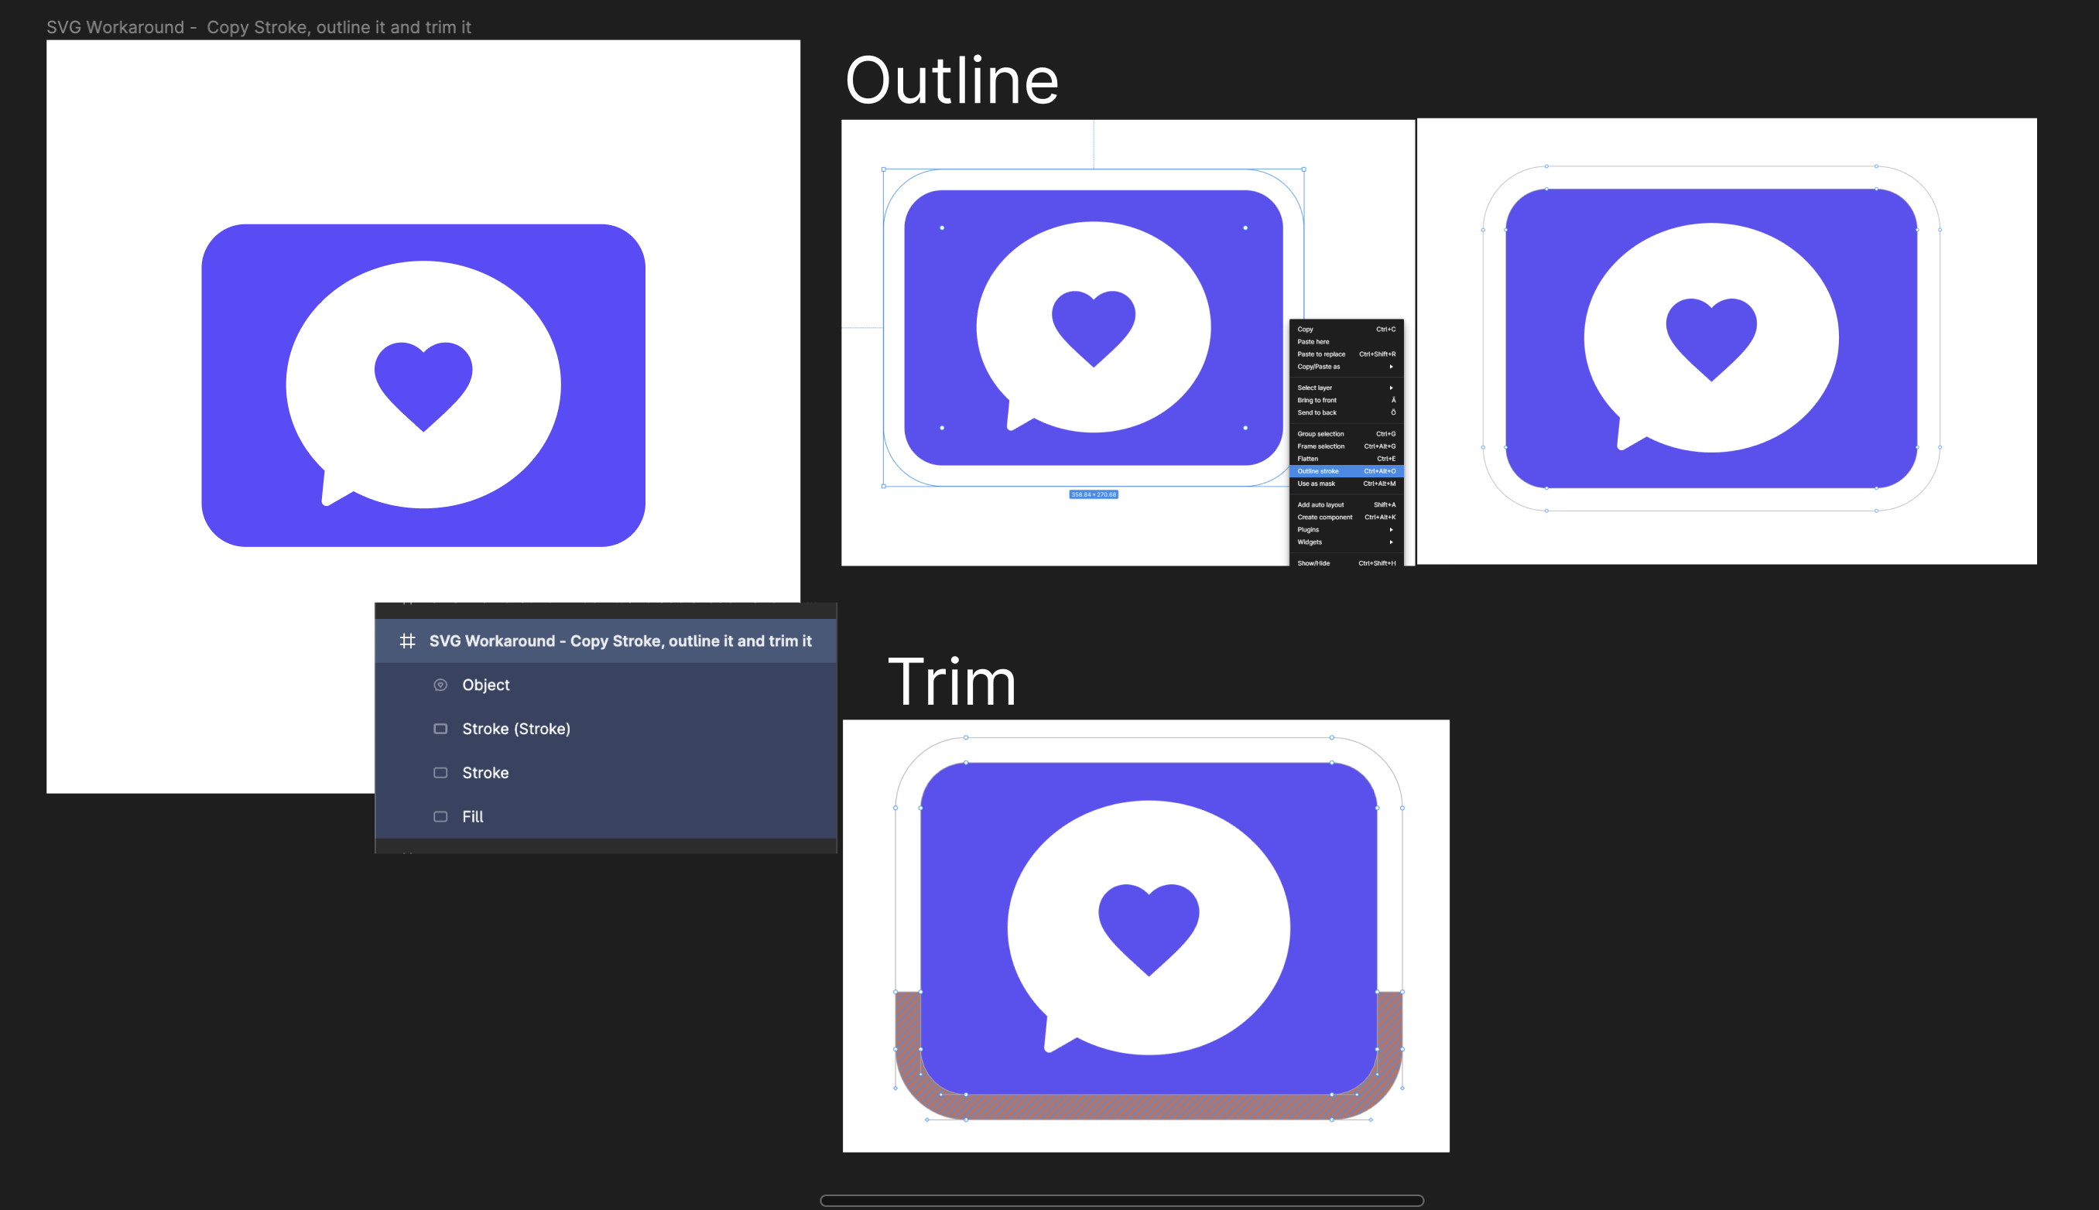This screenshot has height=1210, width=2099.
Task: Choose Flatten in the context menu
Action: (1346, 459)
